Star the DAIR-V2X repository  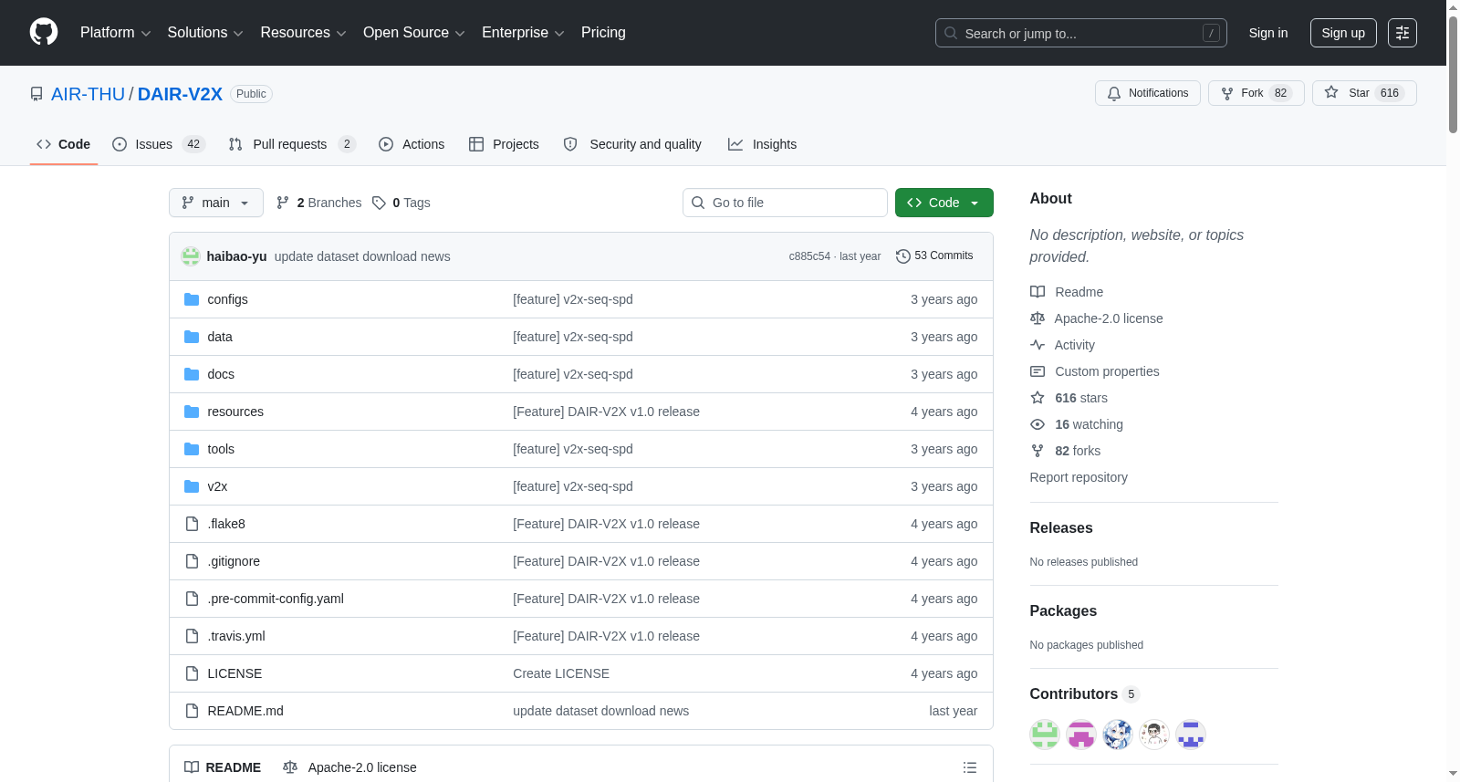[1364, 93]
